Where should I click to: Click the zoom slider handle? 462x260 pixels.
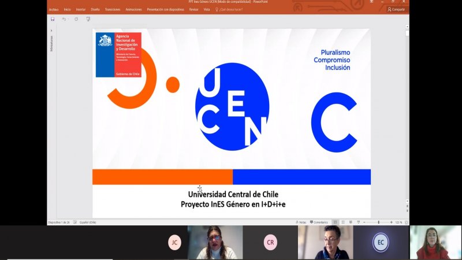click(379, 222)
